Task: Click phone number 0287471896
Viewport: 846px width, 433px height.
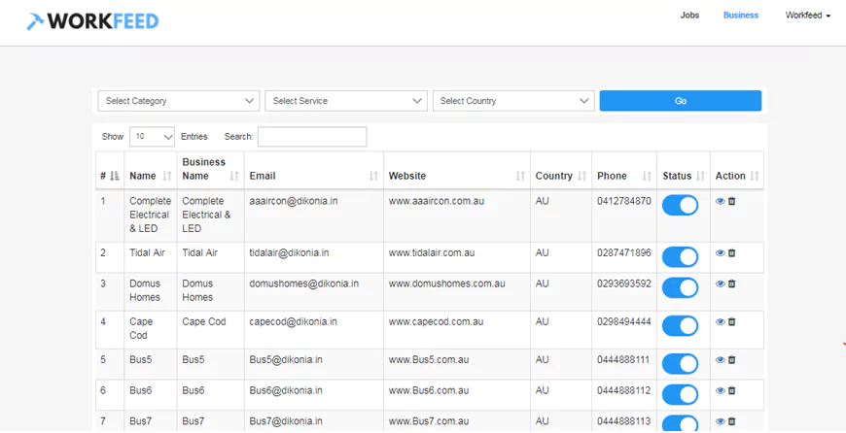Action: pyautogui.click(x=624, y=253)
